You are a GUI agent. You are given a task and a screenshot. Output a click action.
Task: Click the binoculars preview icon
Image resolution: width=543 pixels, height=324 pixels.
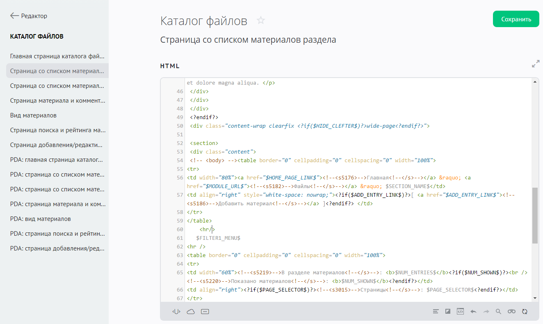[511, 312]
